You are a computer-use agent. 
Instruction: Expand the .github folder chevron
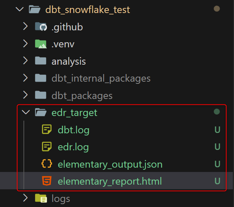pyautogui.click(x=26, y=26)
